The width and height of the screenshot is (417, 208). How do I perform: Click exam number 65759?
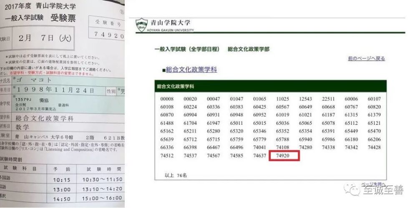236,139
